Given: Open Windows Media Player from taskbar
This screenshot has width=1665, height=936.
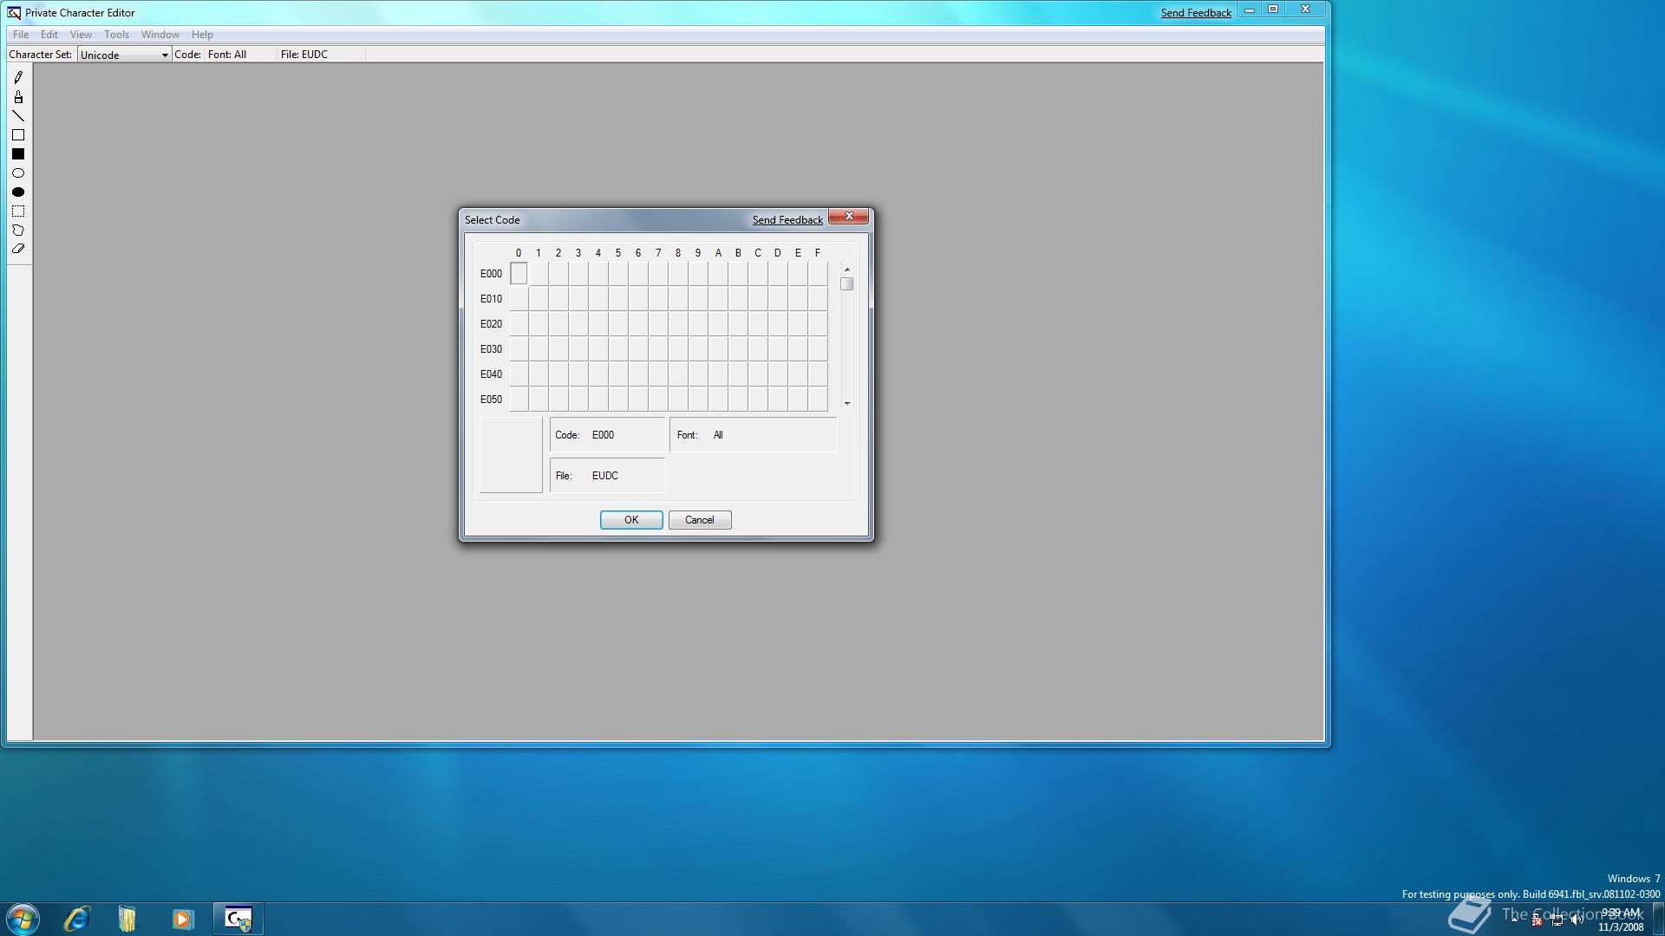Looking at the screenshot, I should (x=182, y=919).
